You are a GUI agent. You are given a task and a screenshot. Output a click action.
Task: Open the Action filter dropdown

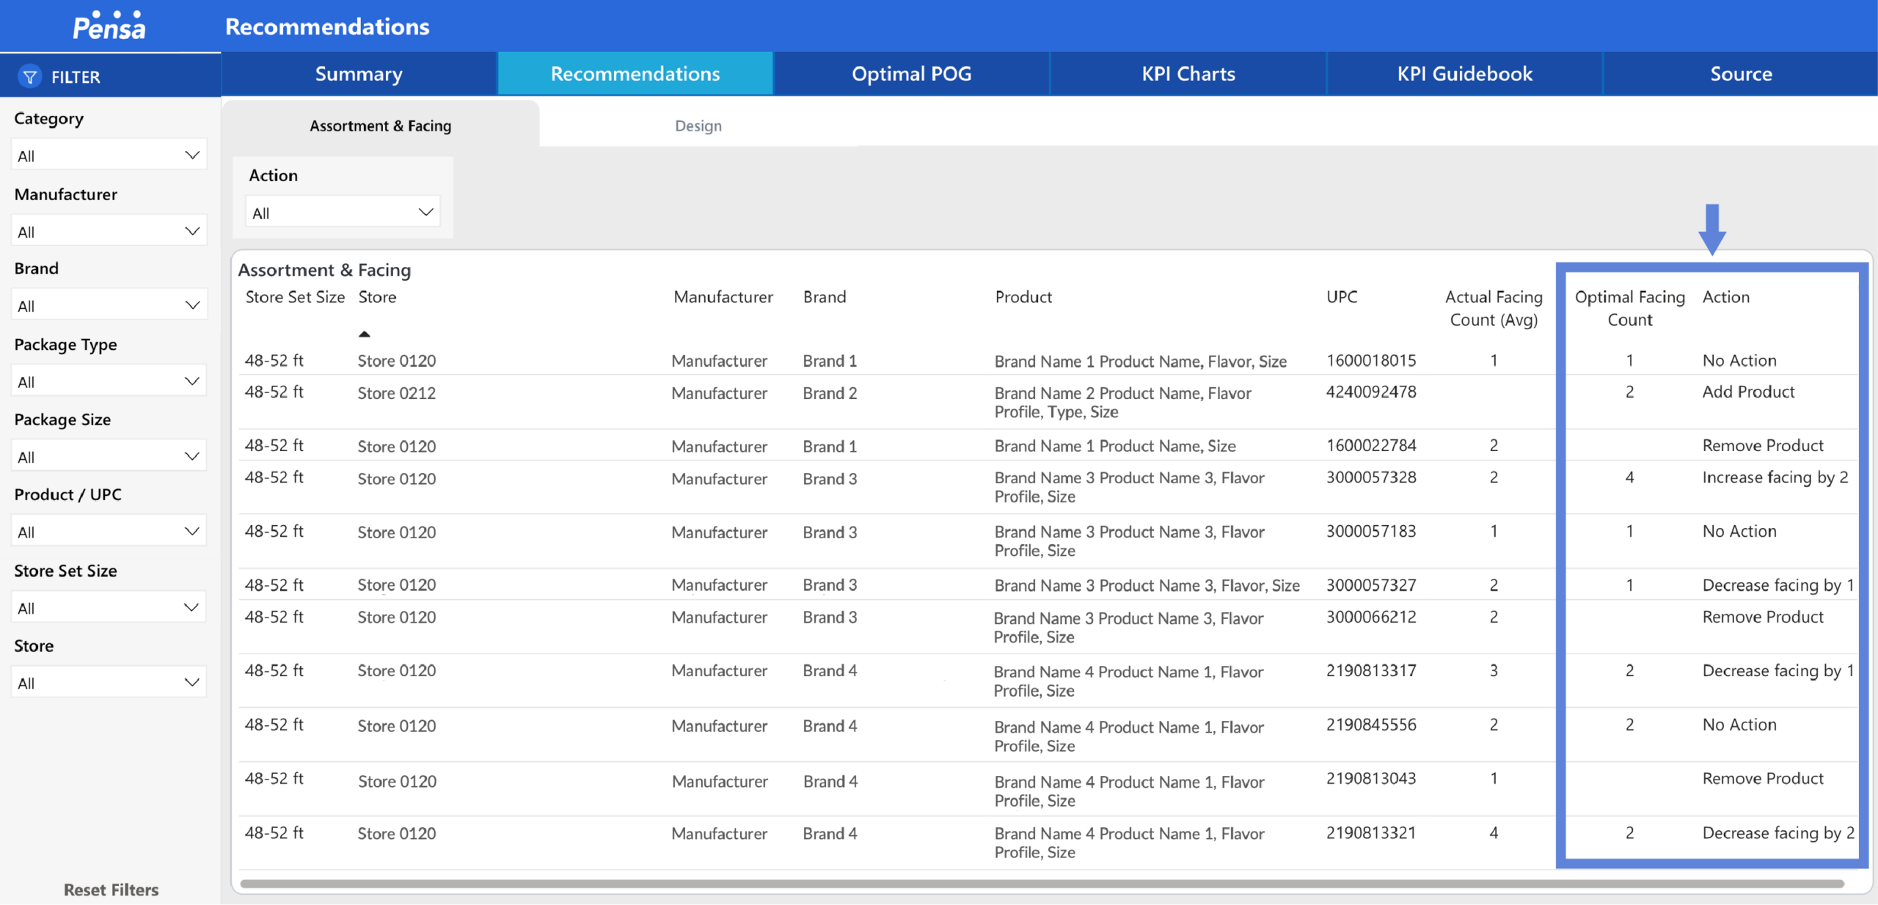[x=343, y=213]
